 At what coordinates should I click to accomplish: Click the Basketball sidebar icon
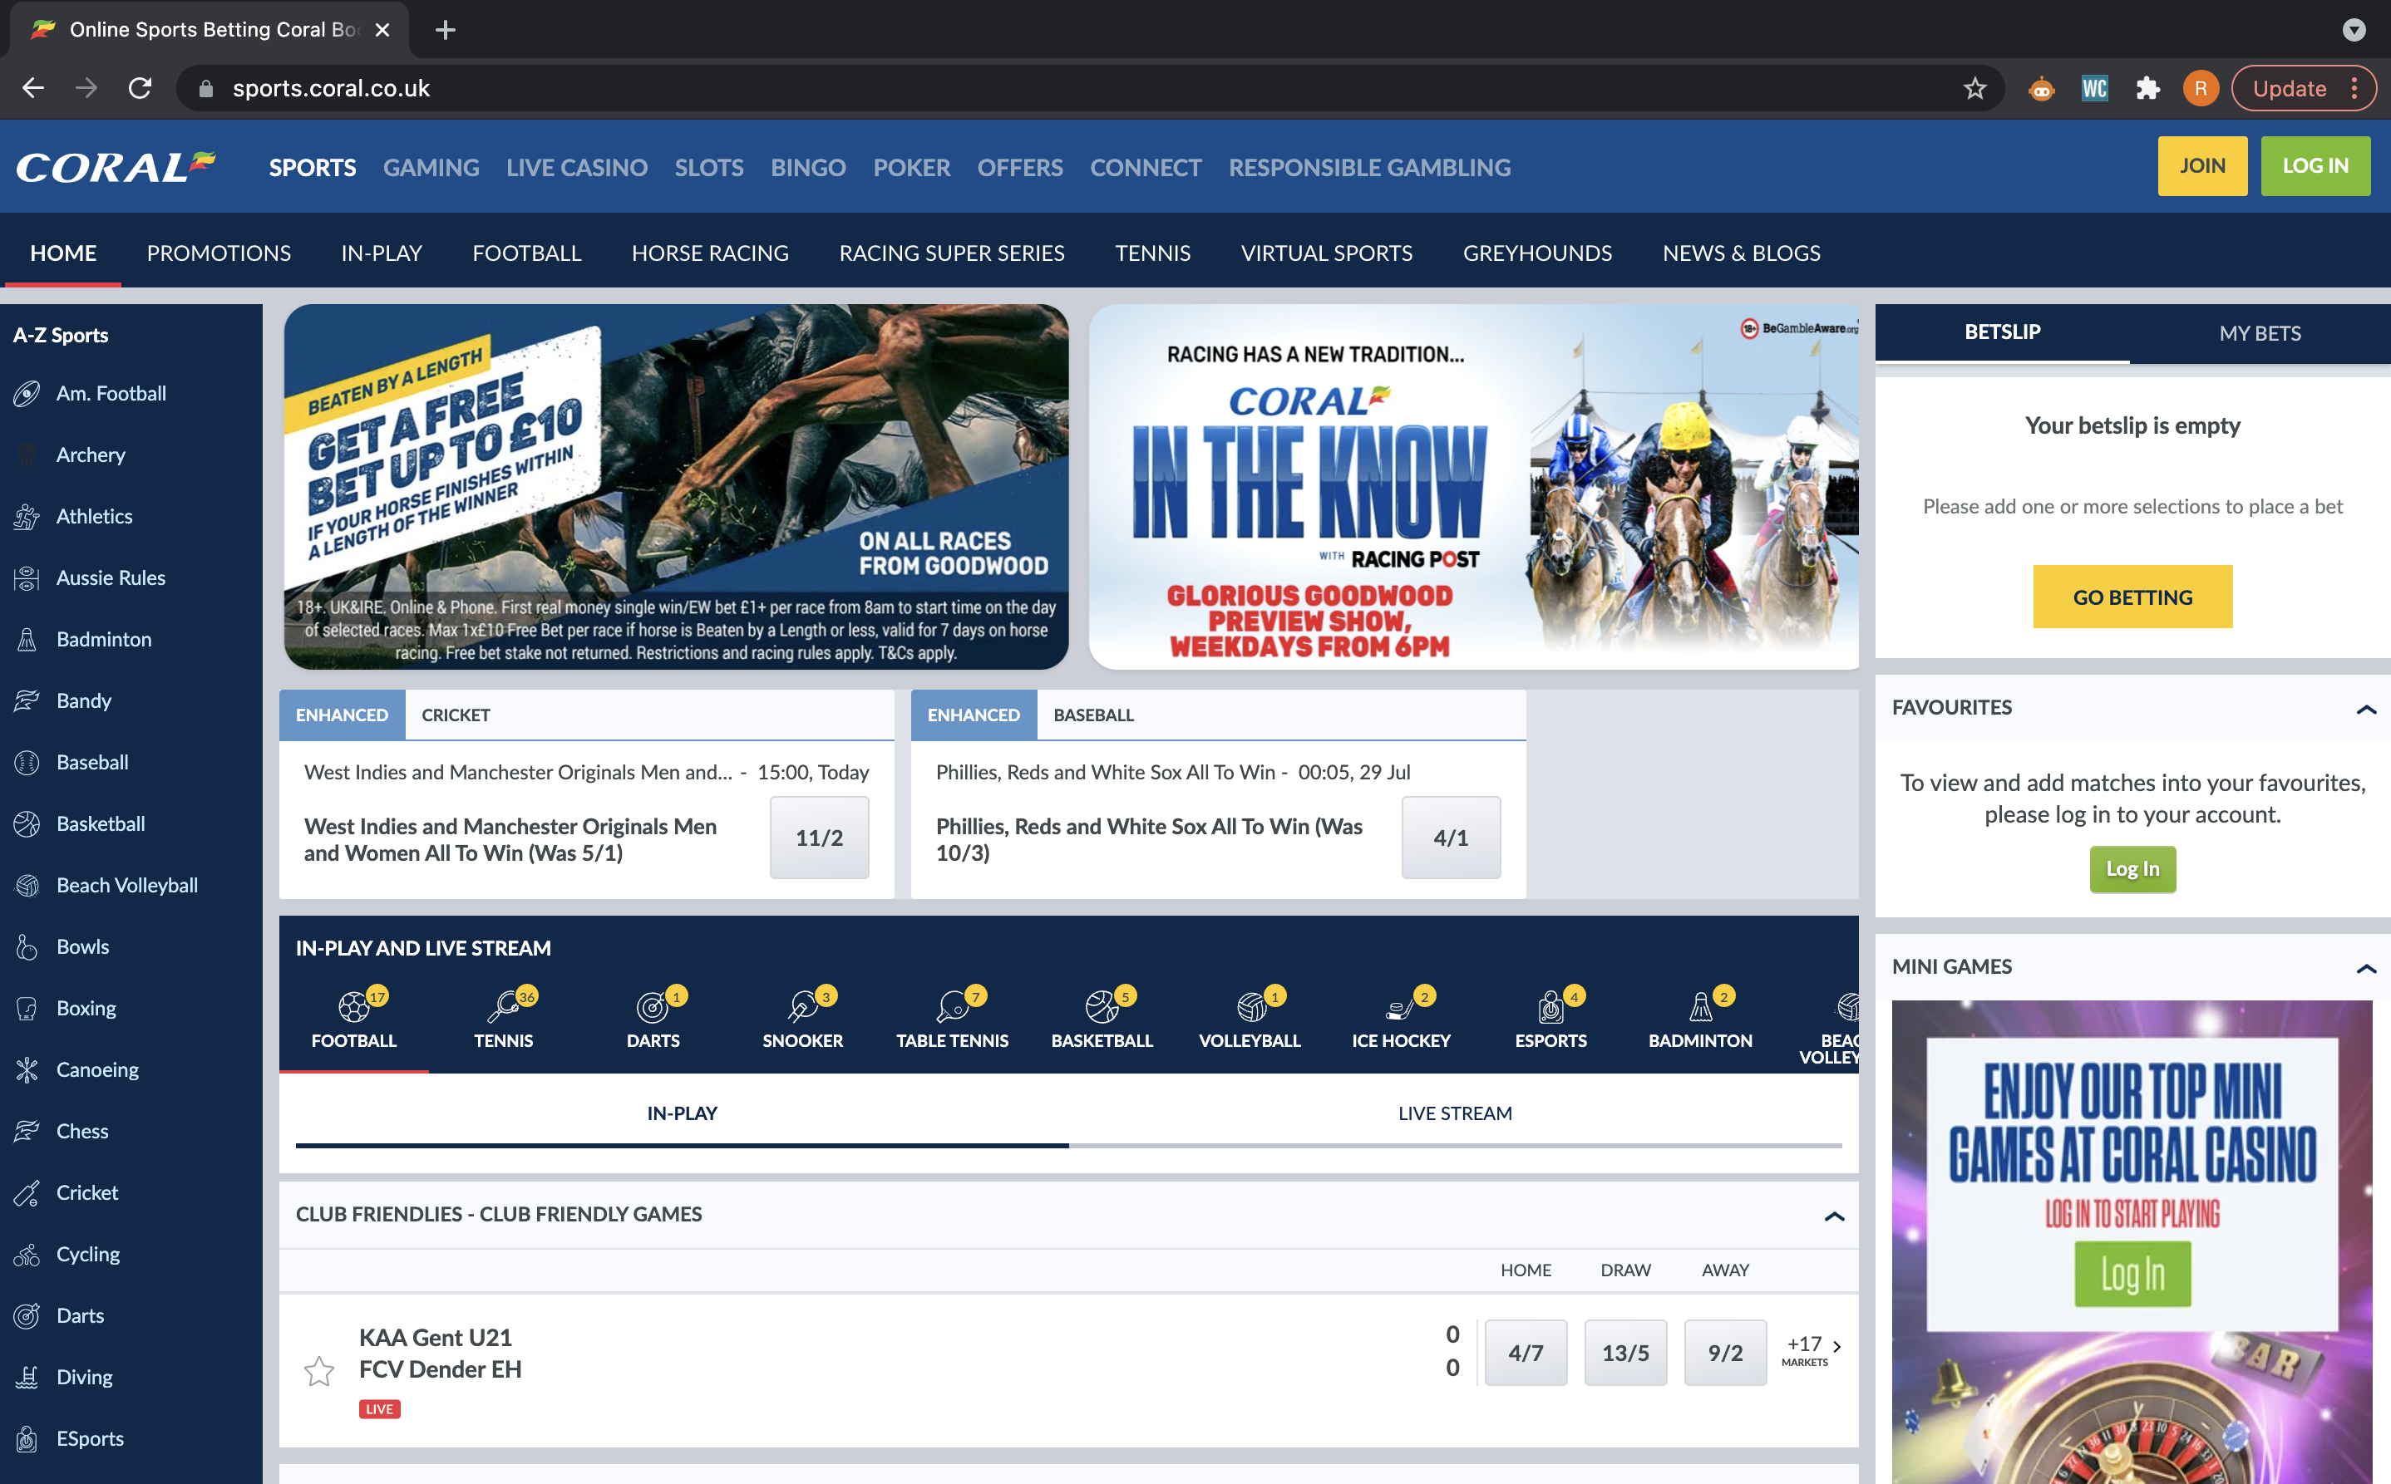click(27, 823)
